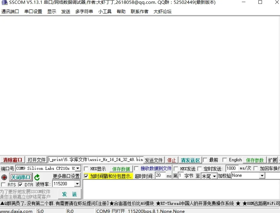Click the red serial port status indicator icon

tap(4, 177)
